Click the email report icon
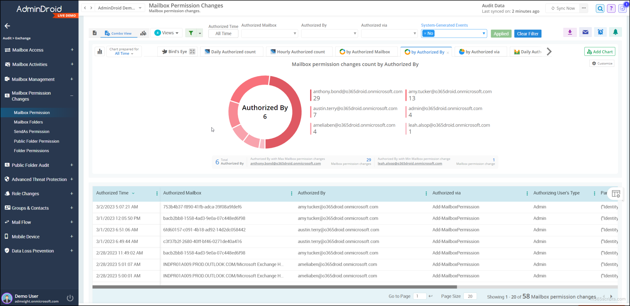This screenshot has height=306, width=630. (x=585, y=32)
